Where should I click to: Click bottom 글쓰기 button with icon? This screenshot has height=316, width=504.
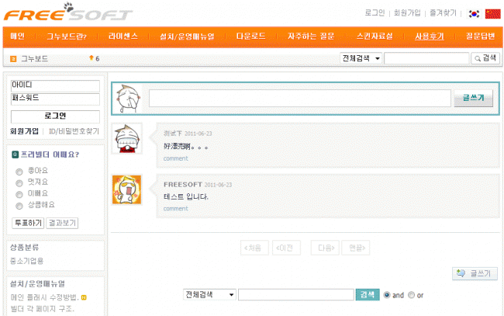[475, 273]
